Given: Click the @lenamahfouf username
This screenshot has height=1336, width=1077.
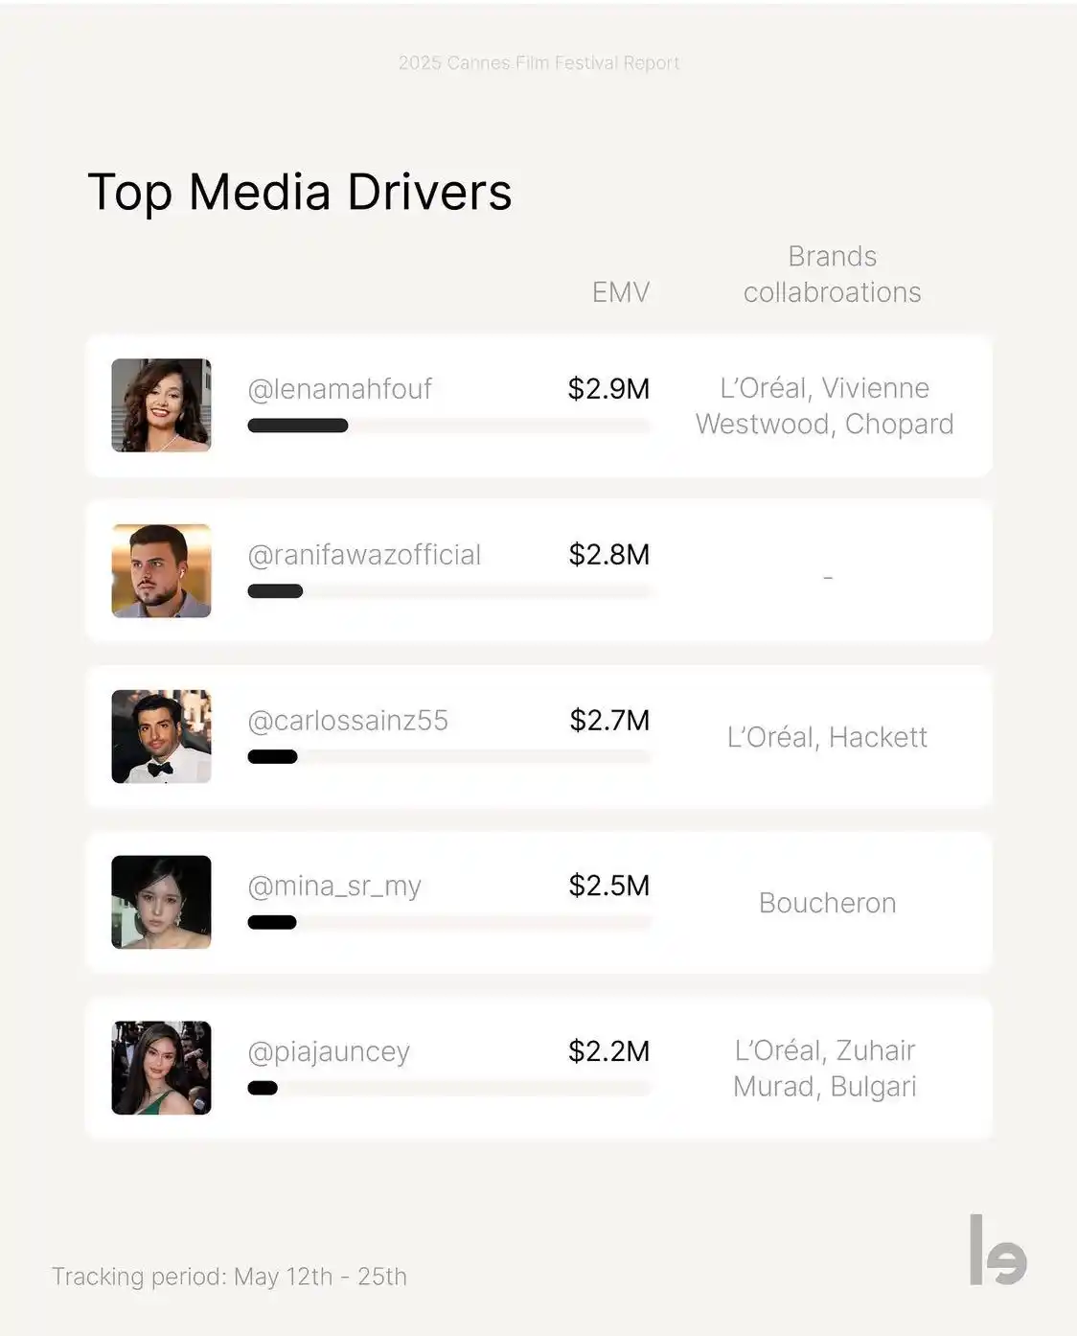Looking at the screenshot, I should point(340,389).
